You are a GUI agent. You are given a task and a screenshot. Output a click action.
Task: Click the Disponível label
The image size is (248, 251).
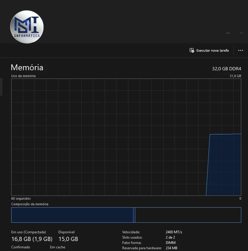point(66,232)
